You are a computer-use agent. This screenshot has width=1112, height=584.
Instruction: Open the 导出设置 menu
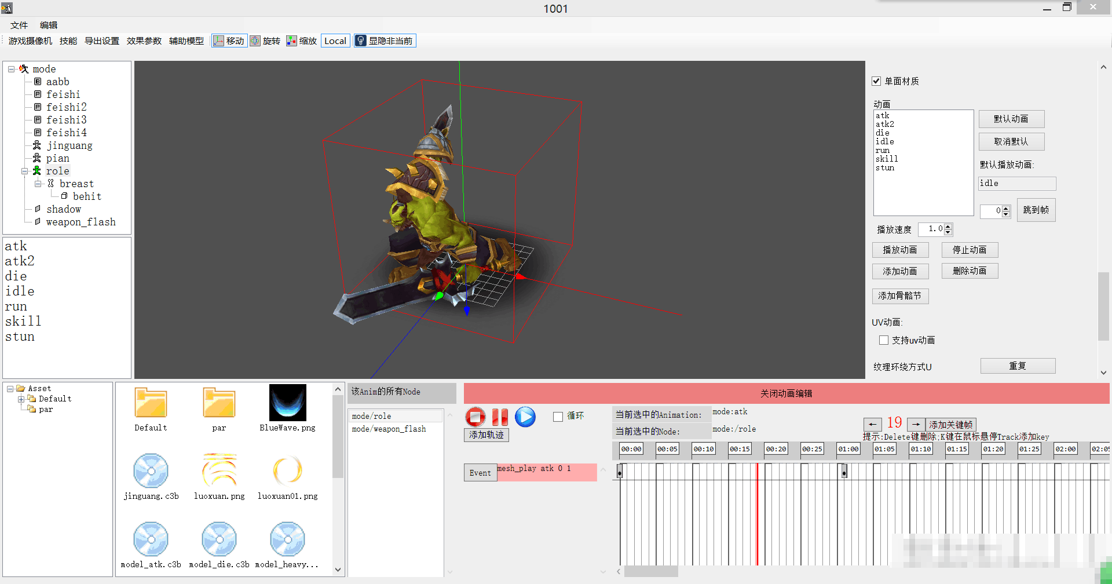(x=102, y=41)
